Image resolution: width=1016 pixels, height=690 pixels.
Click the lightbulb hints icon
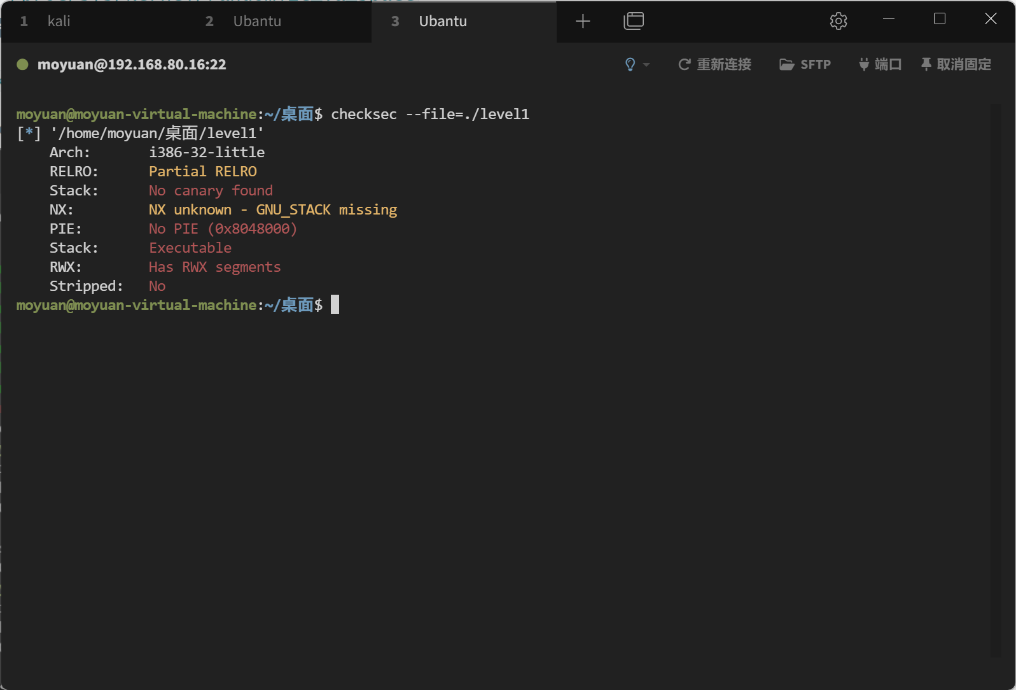click(630, 64)
